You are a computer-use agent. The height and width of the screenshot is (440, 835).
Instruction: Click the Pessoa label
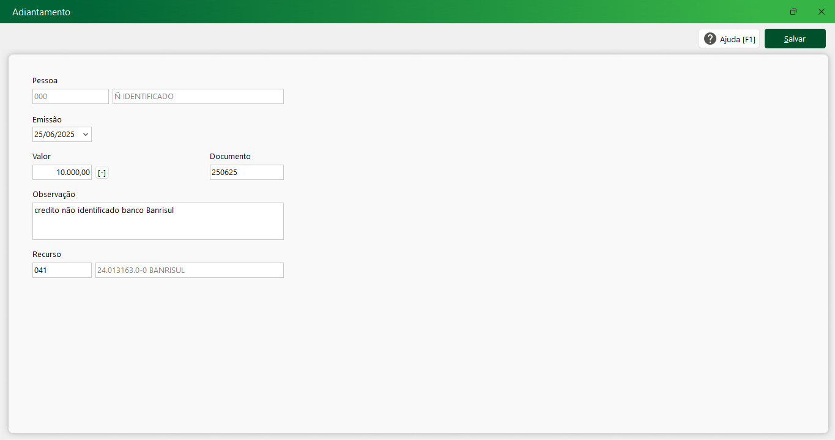(45, 81)
